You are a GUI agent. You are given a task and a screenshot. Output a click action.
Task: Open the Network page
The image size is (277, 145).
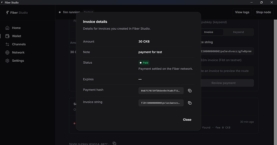tap(18, 52)
